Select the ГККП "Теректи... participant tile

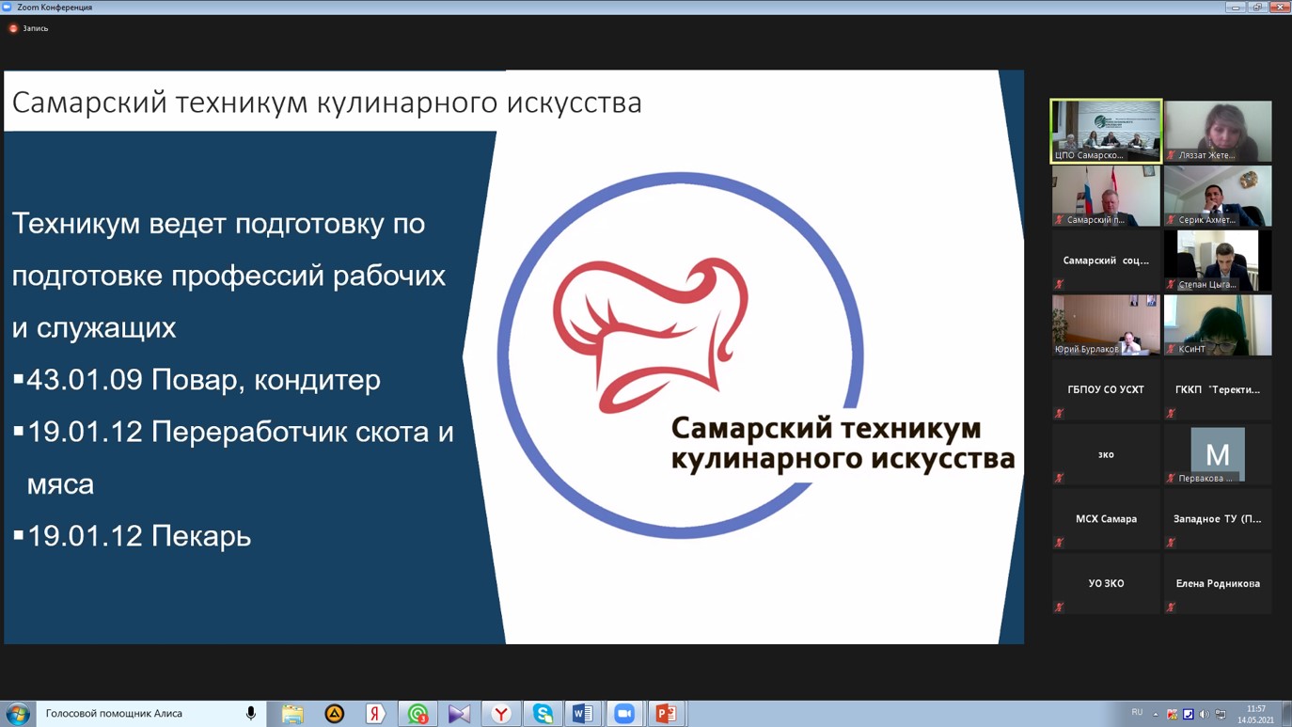1218,389
